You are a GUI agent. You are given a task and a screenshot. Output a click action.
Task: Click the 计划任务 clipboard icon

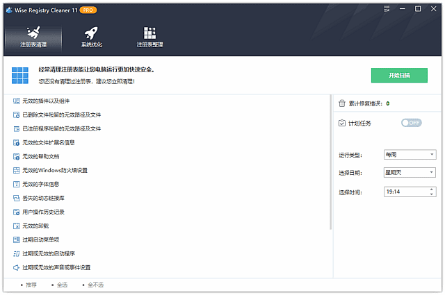click(x=341, y=123)
